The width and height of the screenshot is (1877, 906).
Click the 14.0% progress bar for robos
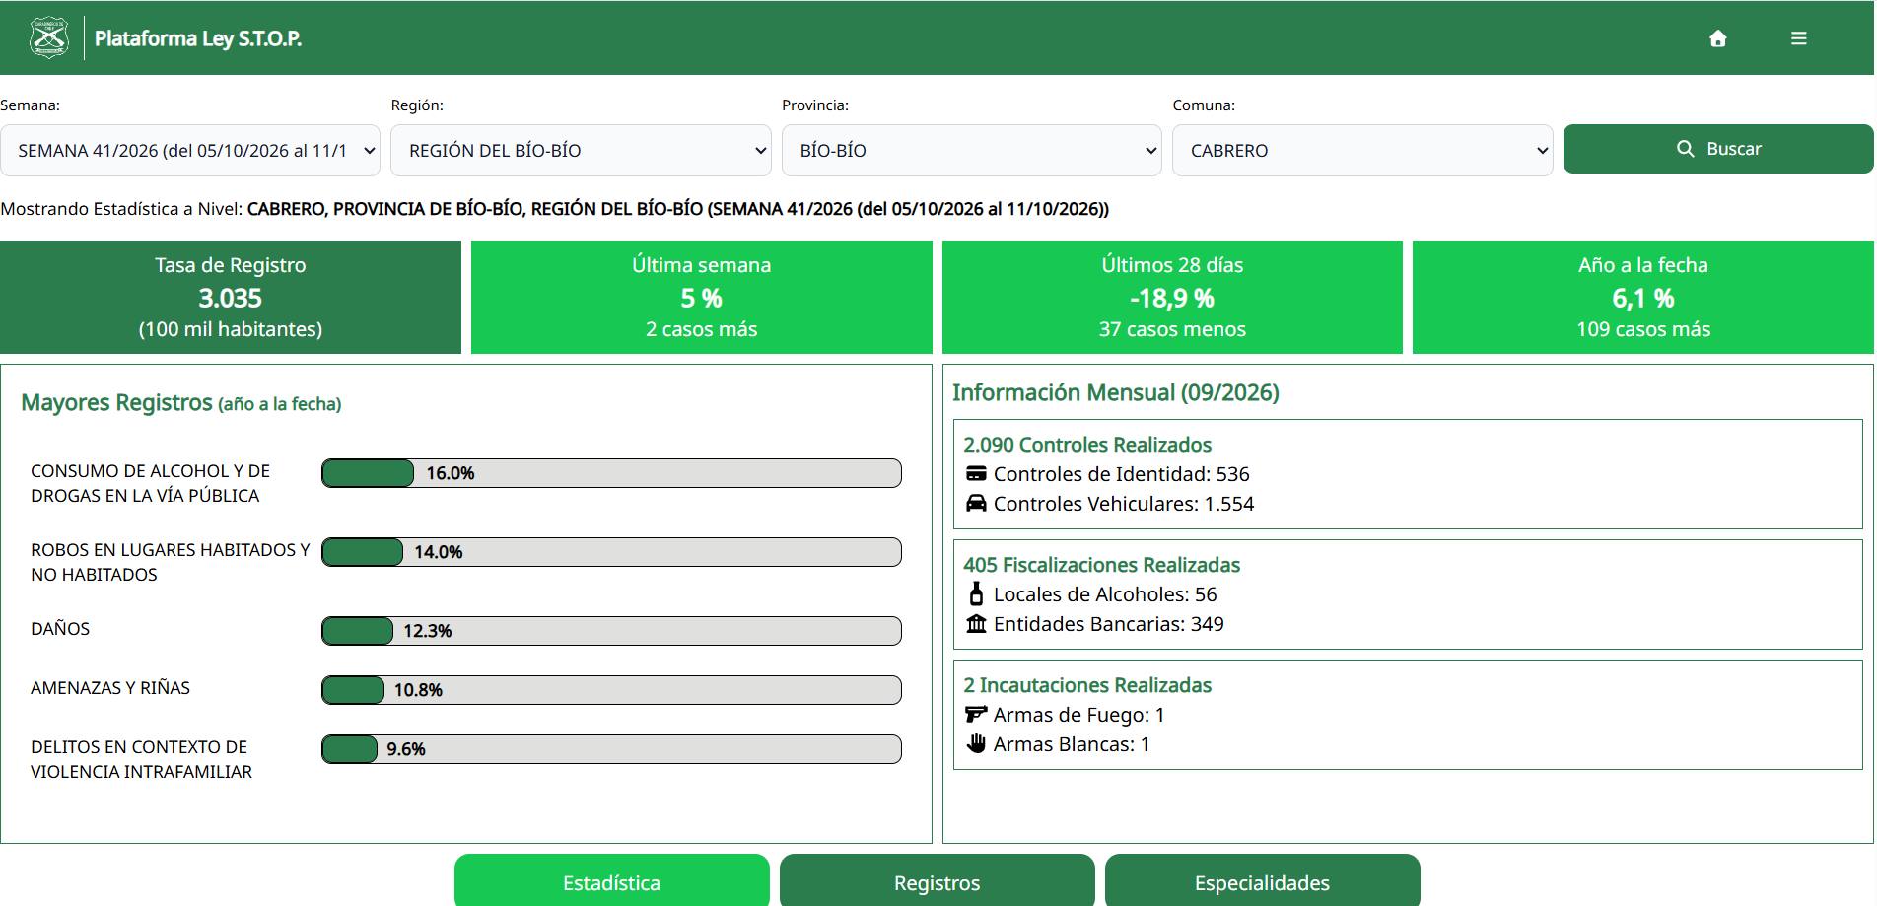click(611, 552)
